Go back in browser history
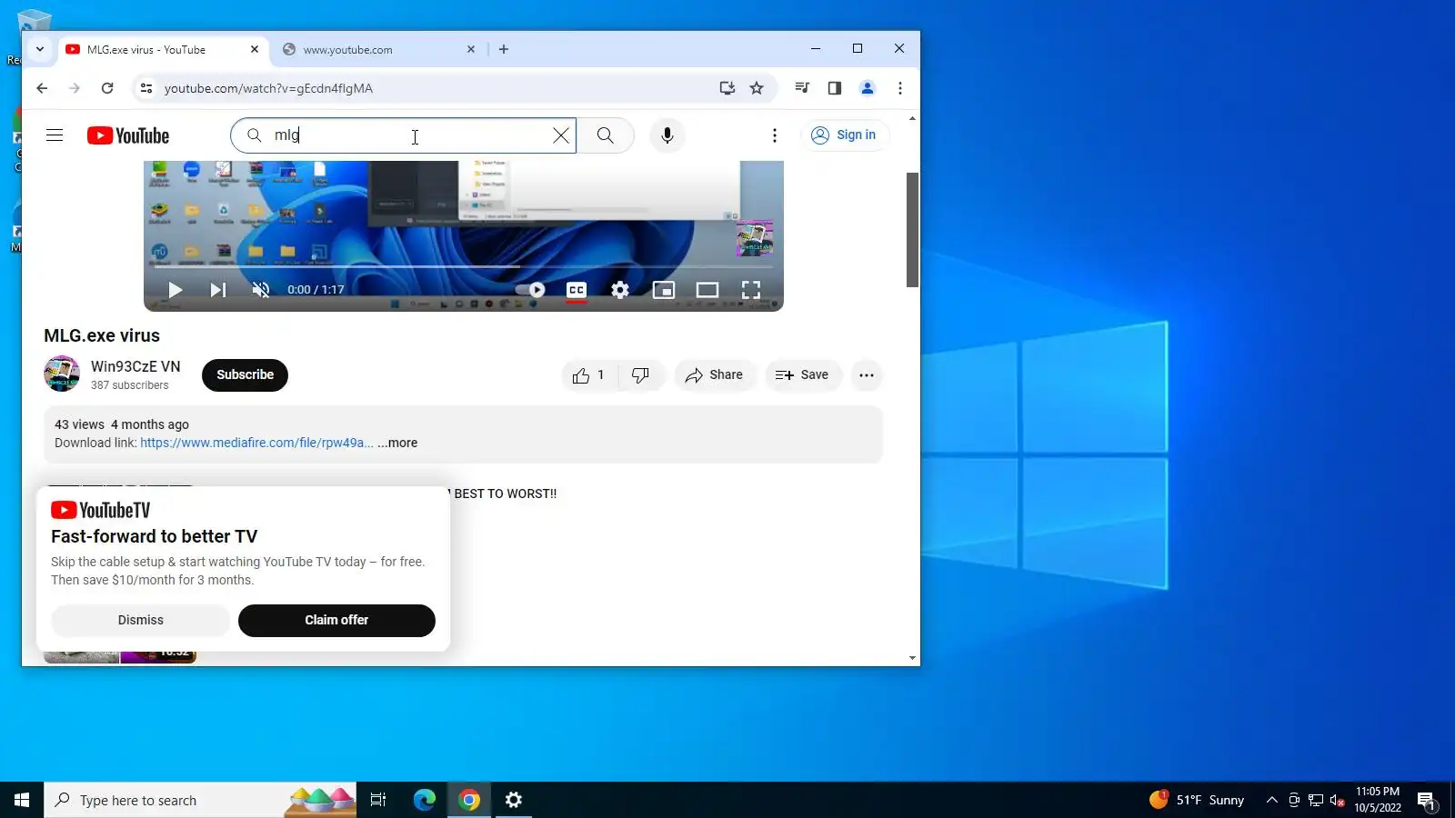The height and width of the screenshot is (818, 1455). point(42,88)
